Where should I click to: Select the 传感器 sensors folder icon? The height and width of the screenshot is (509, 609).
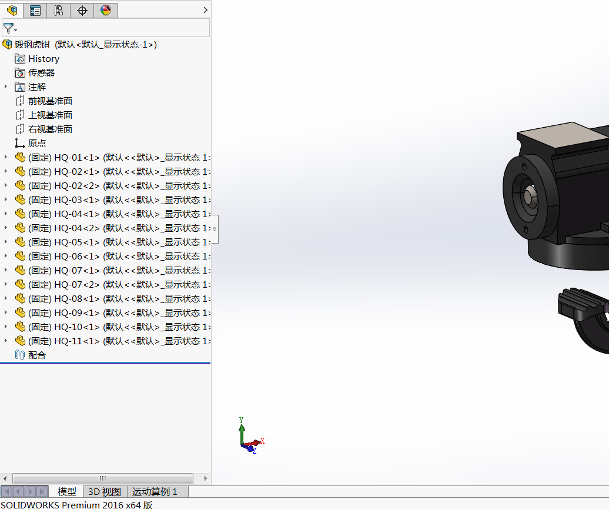click(20, 73)
